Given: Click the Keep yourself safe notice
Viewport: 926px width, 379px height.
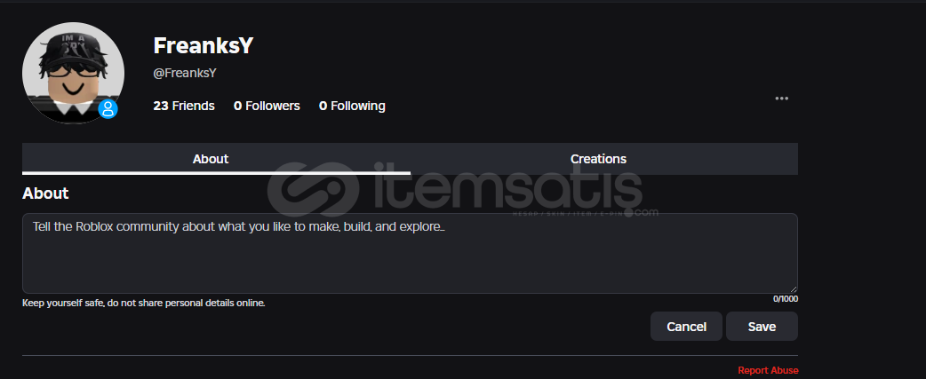Looking at the screenshot, I should [x=143, y=303].
